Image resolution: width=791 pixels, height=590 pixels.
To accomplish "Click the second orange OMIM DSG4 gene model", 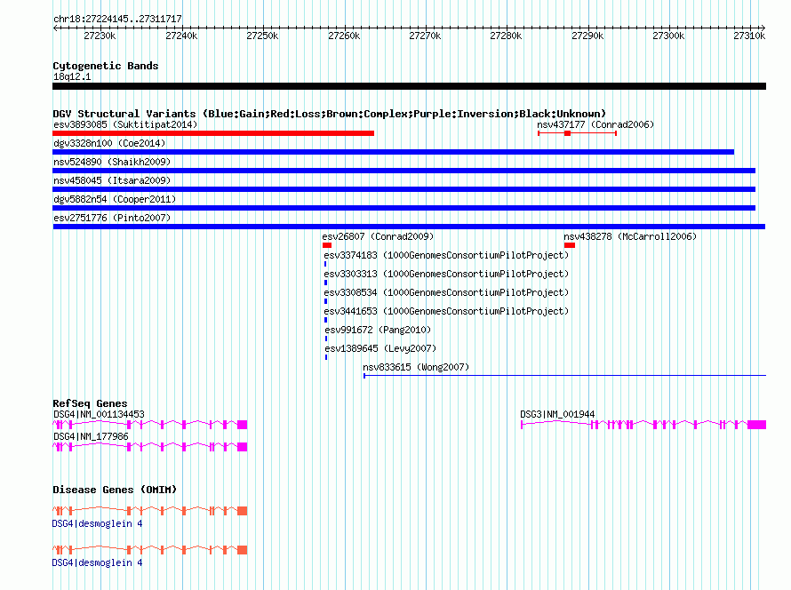I will pyautogui.click(x=150, y=550).
